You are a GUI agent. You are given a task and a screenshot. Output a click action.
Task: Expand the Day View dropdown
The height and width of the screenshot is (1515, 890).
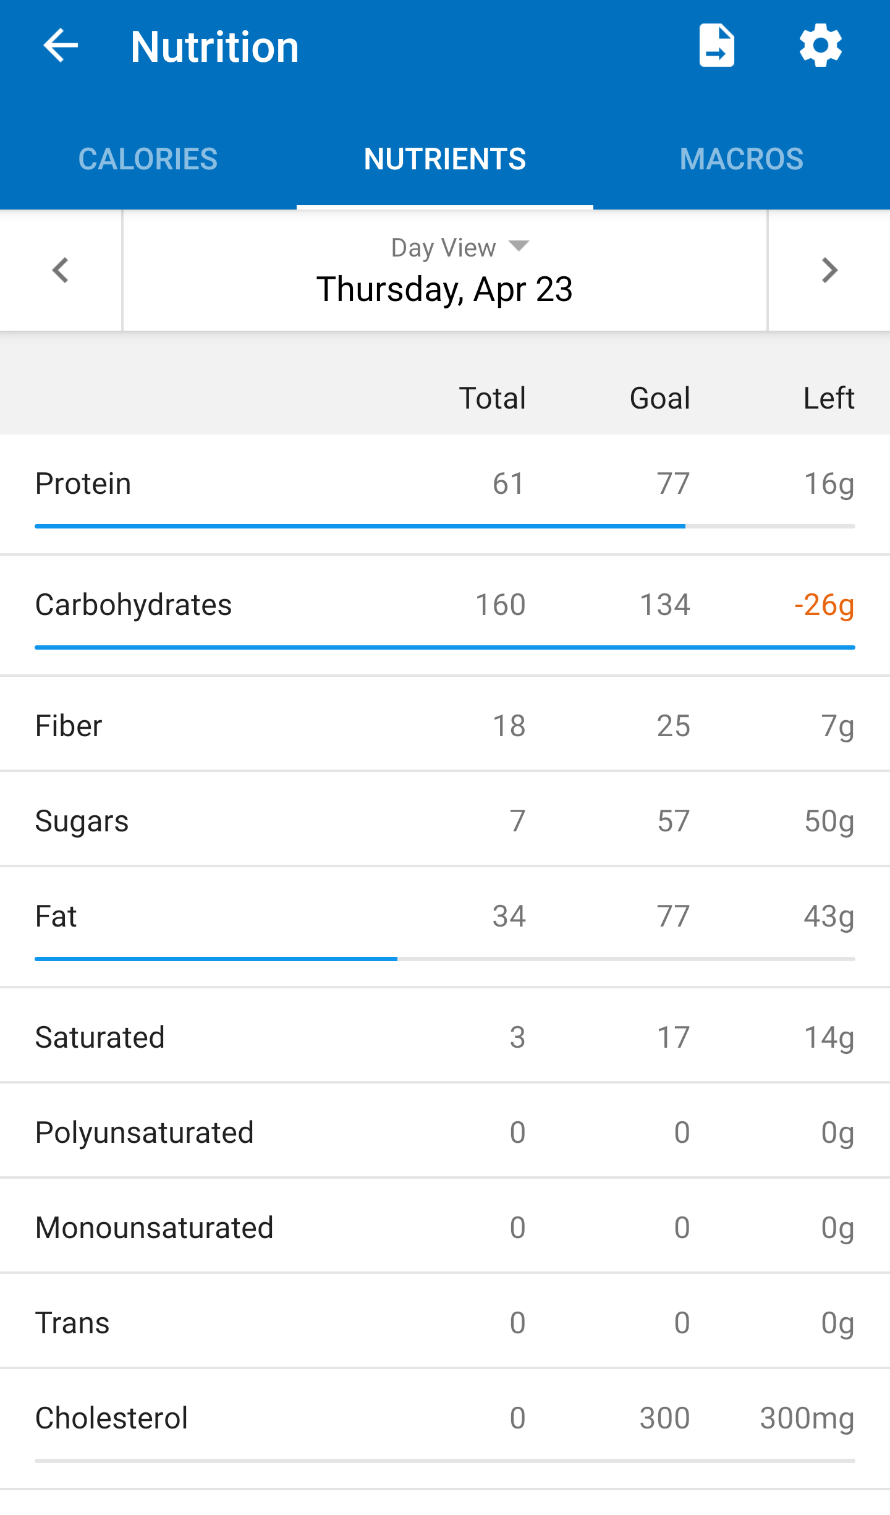click(x=460, y=247)
